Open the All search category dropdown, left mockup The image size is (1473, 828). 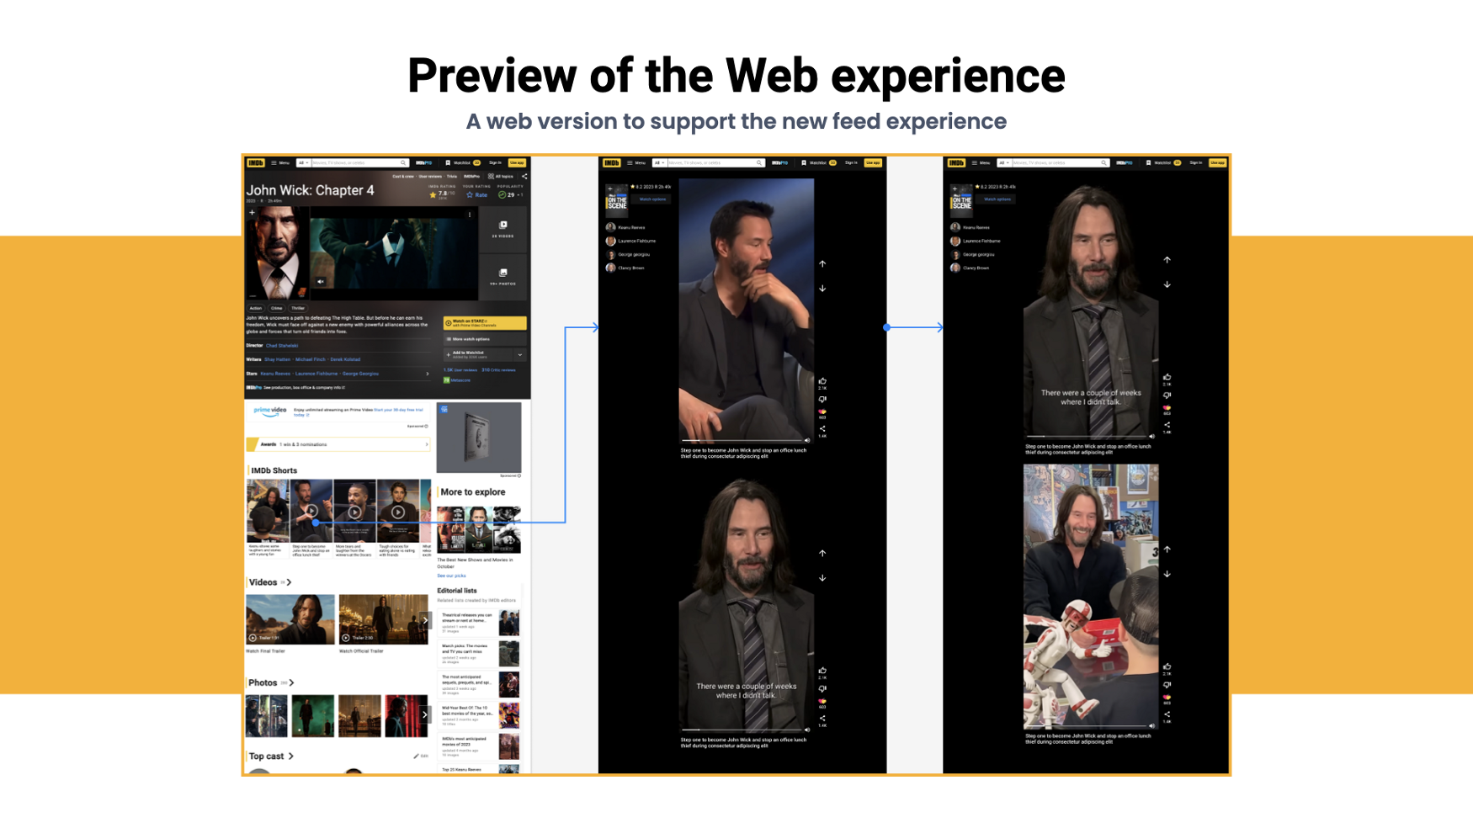pyautogui.click(x=303, y=163)
